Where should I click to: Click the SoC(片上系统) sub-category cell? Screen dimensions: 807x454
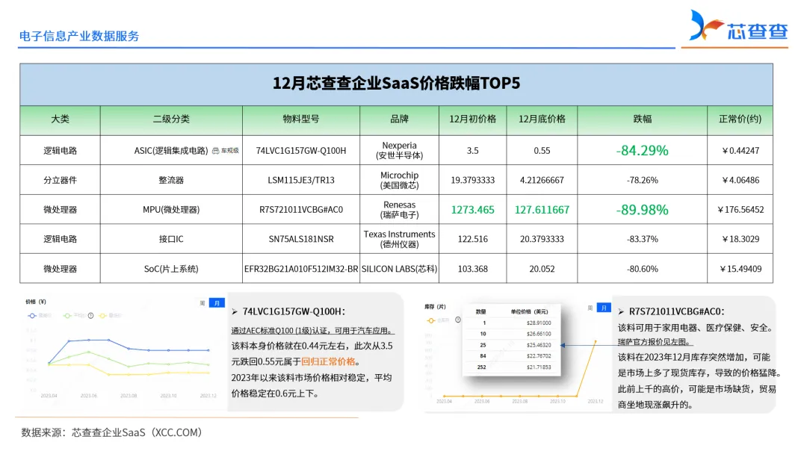171,269
